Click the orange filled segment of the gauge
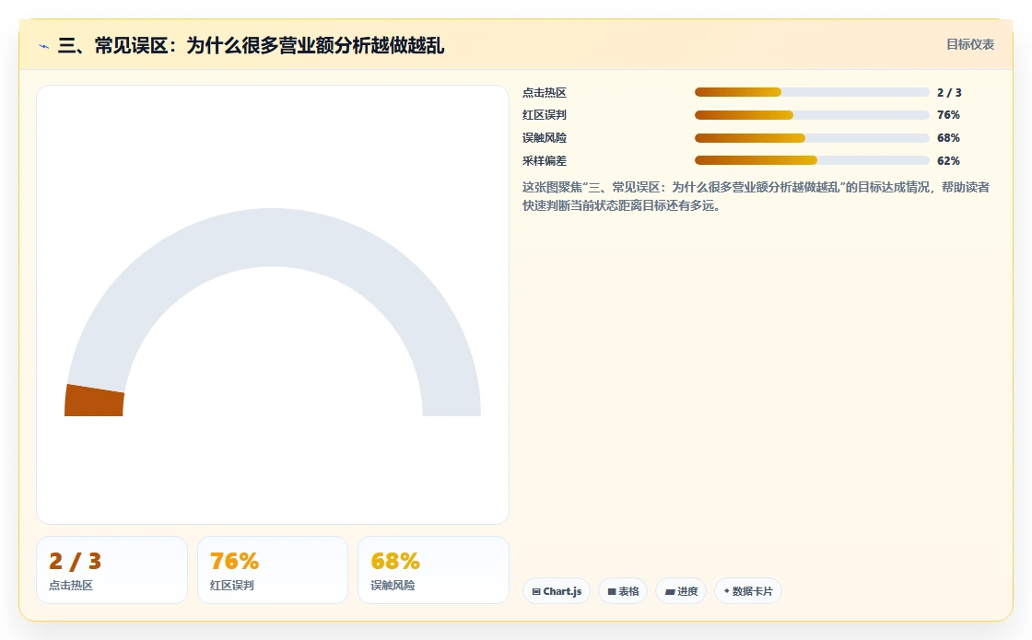This screenshot has height=640, width=1032. (x=94, y=401)
